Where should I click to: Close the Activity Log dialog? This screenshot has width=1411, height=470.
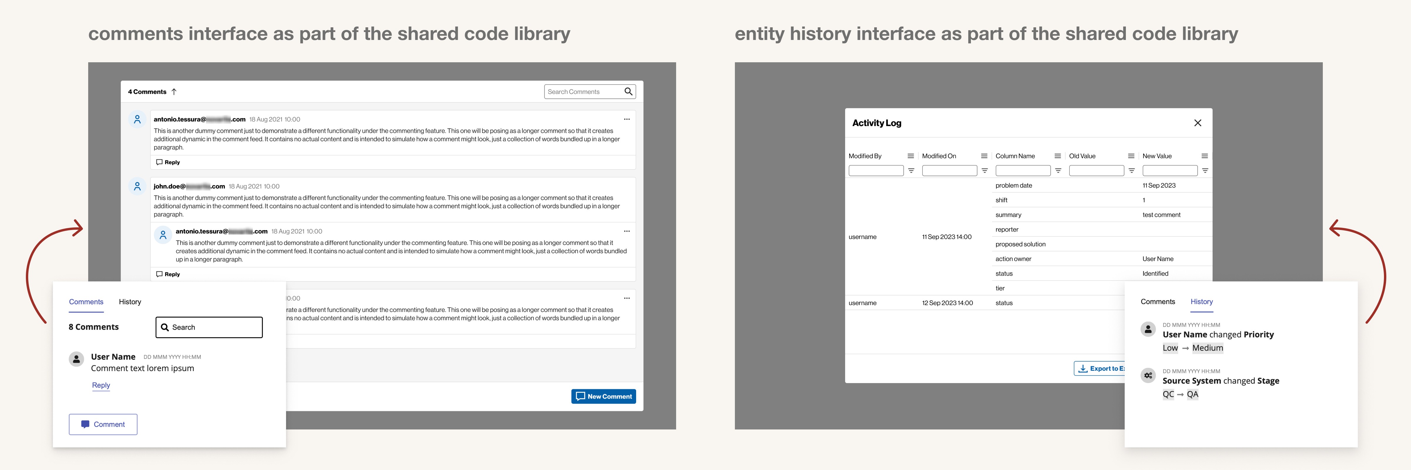[x=1197, y=123]
